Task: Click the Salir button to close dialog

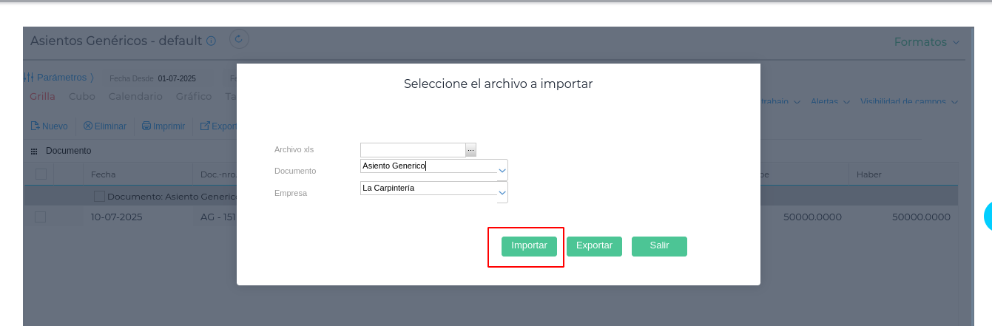Action: tap(659, 246)
